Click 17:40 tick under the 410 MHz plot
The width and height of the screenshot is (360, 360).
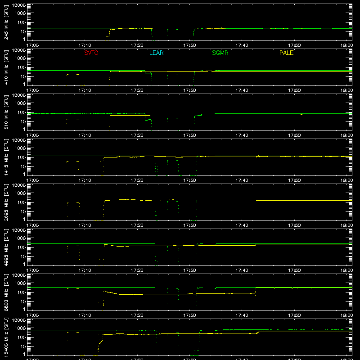pos(242,90)
